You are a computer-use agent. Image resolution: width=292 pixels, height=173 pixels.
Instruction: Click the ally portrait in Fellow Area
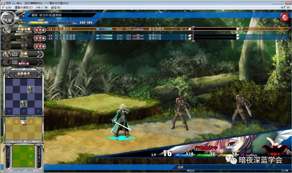[23, 121]
